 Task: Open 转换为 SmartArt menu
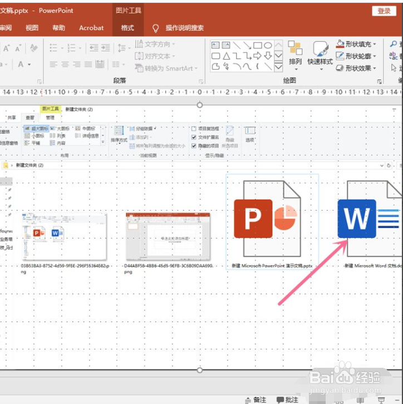166,69
